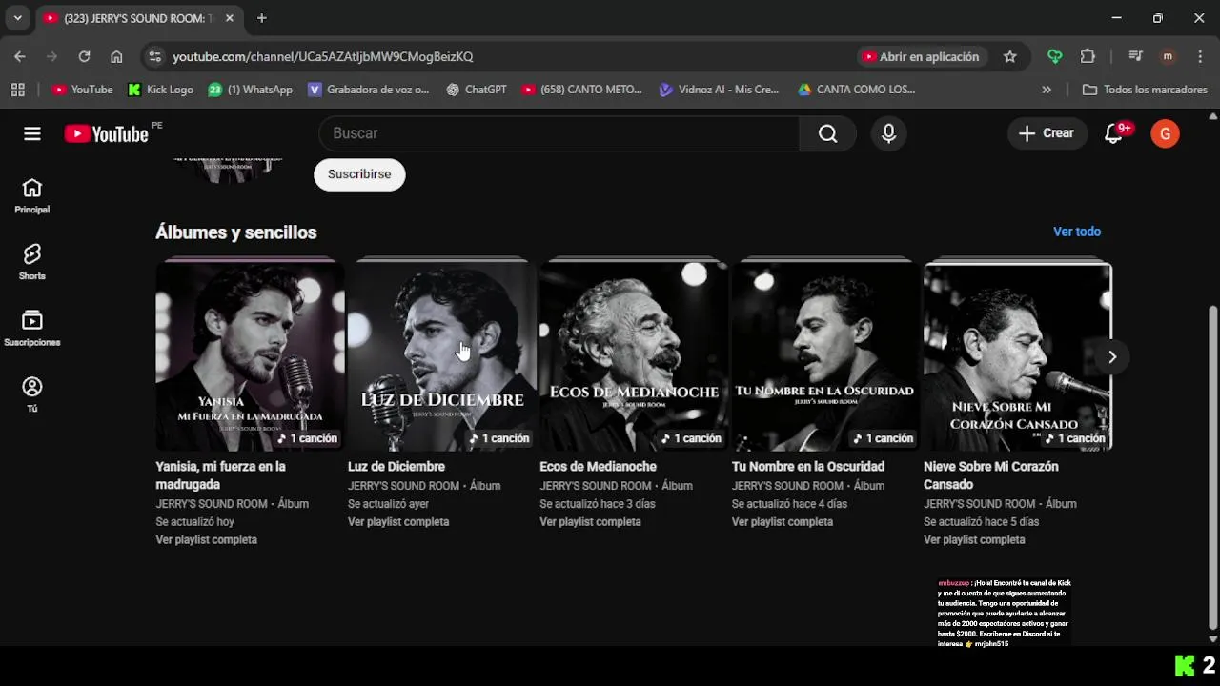This screenshot has height=686, width=1220.
Task: Go to Suscripciones in the sidebar
Action: pos(32,327)
